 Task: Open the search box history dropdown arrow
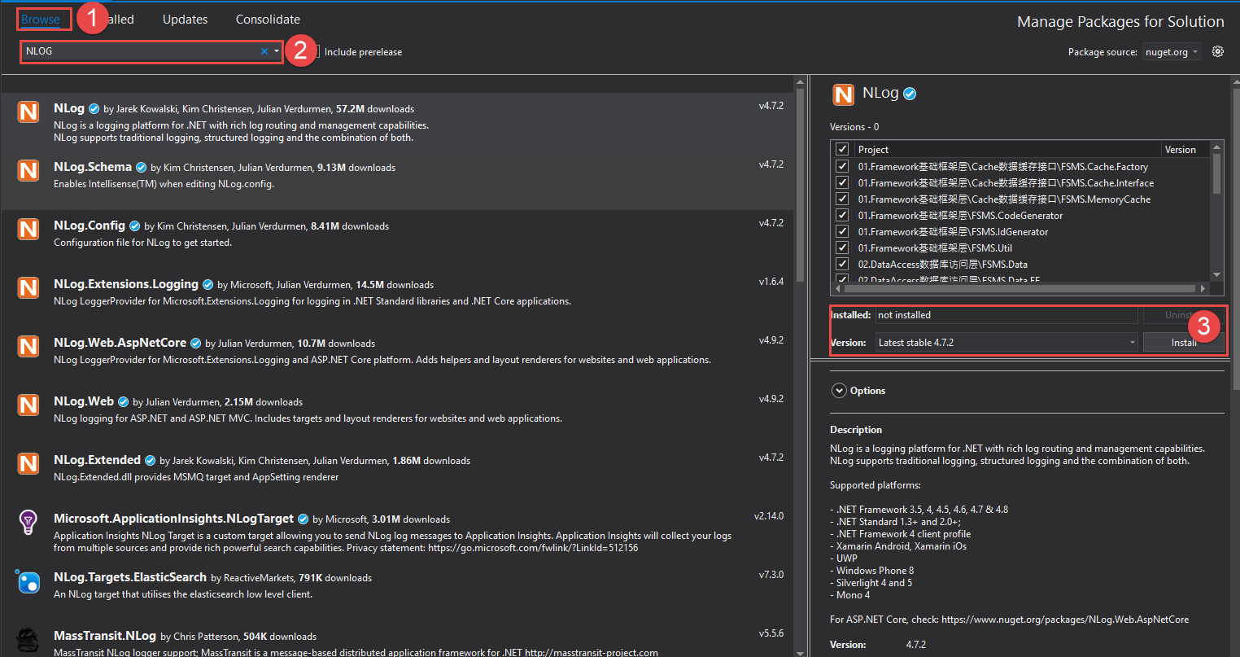[x=277, y=51]
